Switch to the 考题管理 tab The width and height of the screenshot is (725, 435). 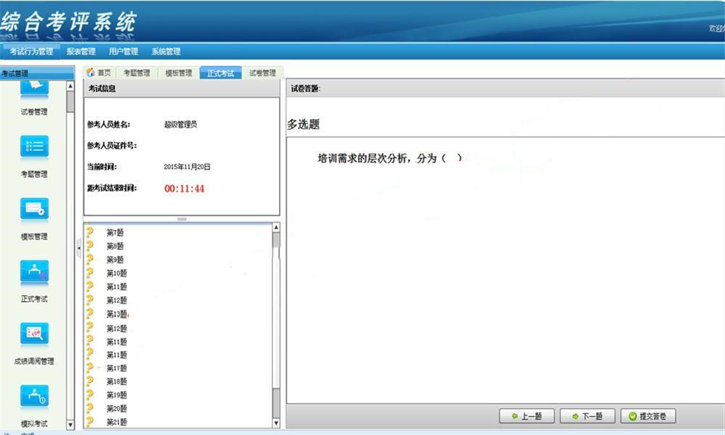point(137,72)
